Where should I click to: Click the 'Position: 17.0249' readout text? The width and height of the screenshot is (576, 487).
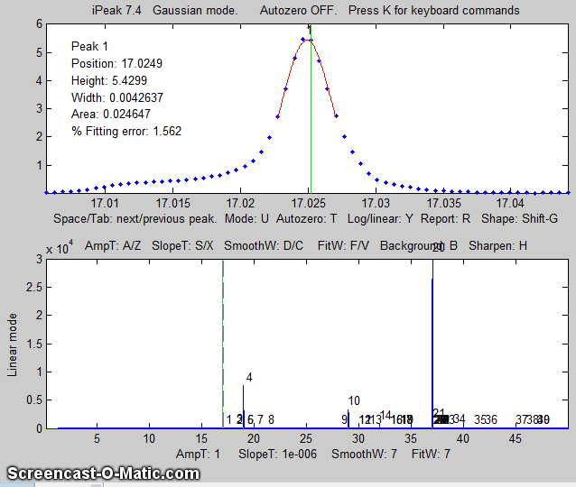[x=115, y=64]
